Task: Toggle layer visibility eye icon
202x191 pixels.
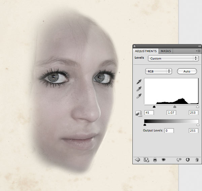Action: point(164,160)
